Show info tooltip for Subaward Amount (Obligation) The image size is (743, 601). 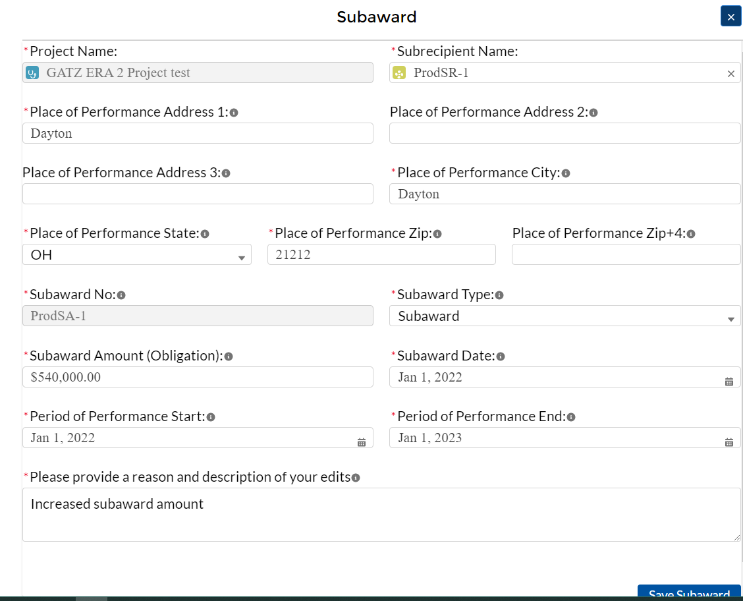(229, 357)
